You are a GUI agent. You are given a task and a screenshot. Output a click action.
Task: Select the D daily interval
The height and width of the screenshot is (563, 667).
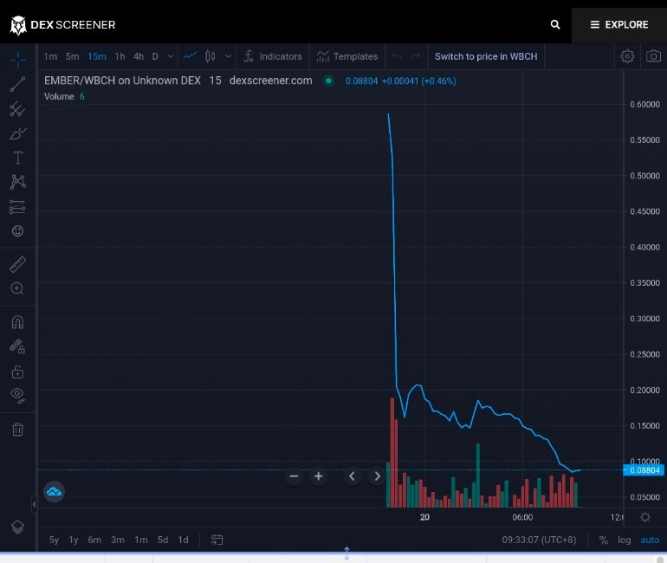pyautogui.click(x=155, y=56)
